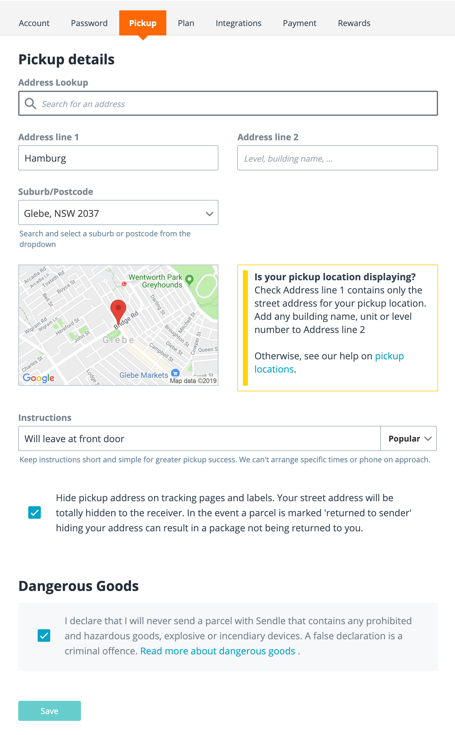Click the shopping cart icon near Glebe Markets
The image size is (455, 735).
tap(175, 373)
